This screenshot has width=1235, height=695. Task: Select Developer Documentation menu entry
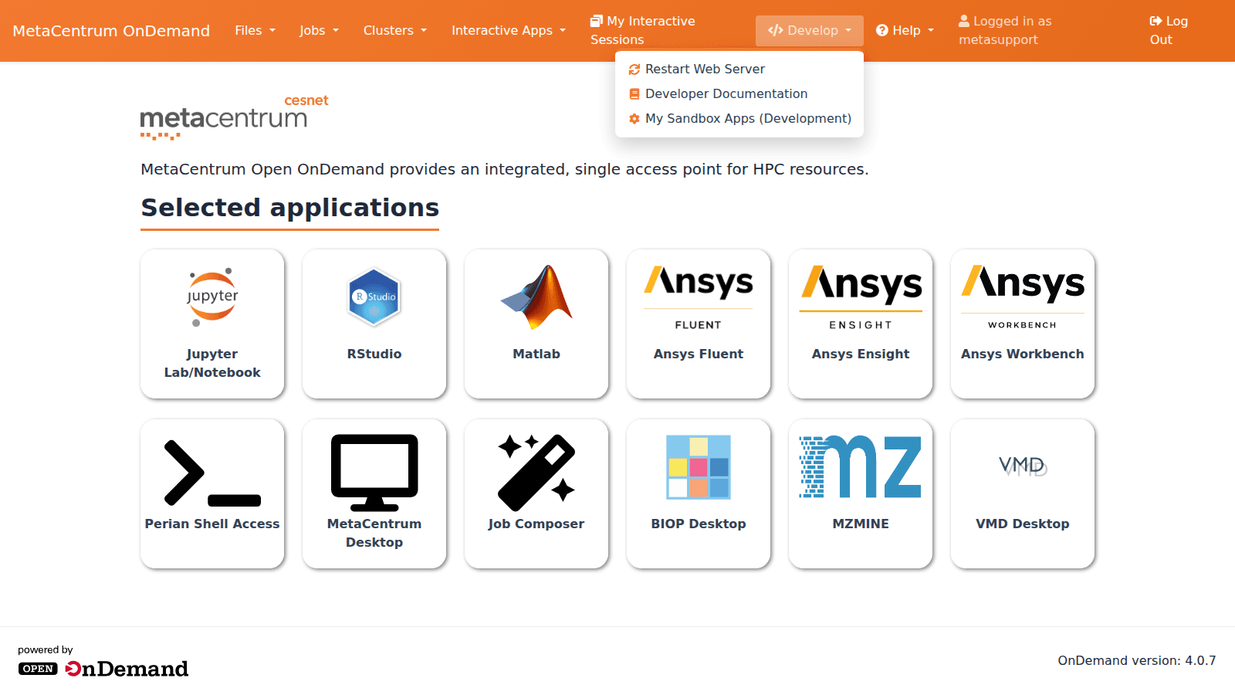click(739, 94)
